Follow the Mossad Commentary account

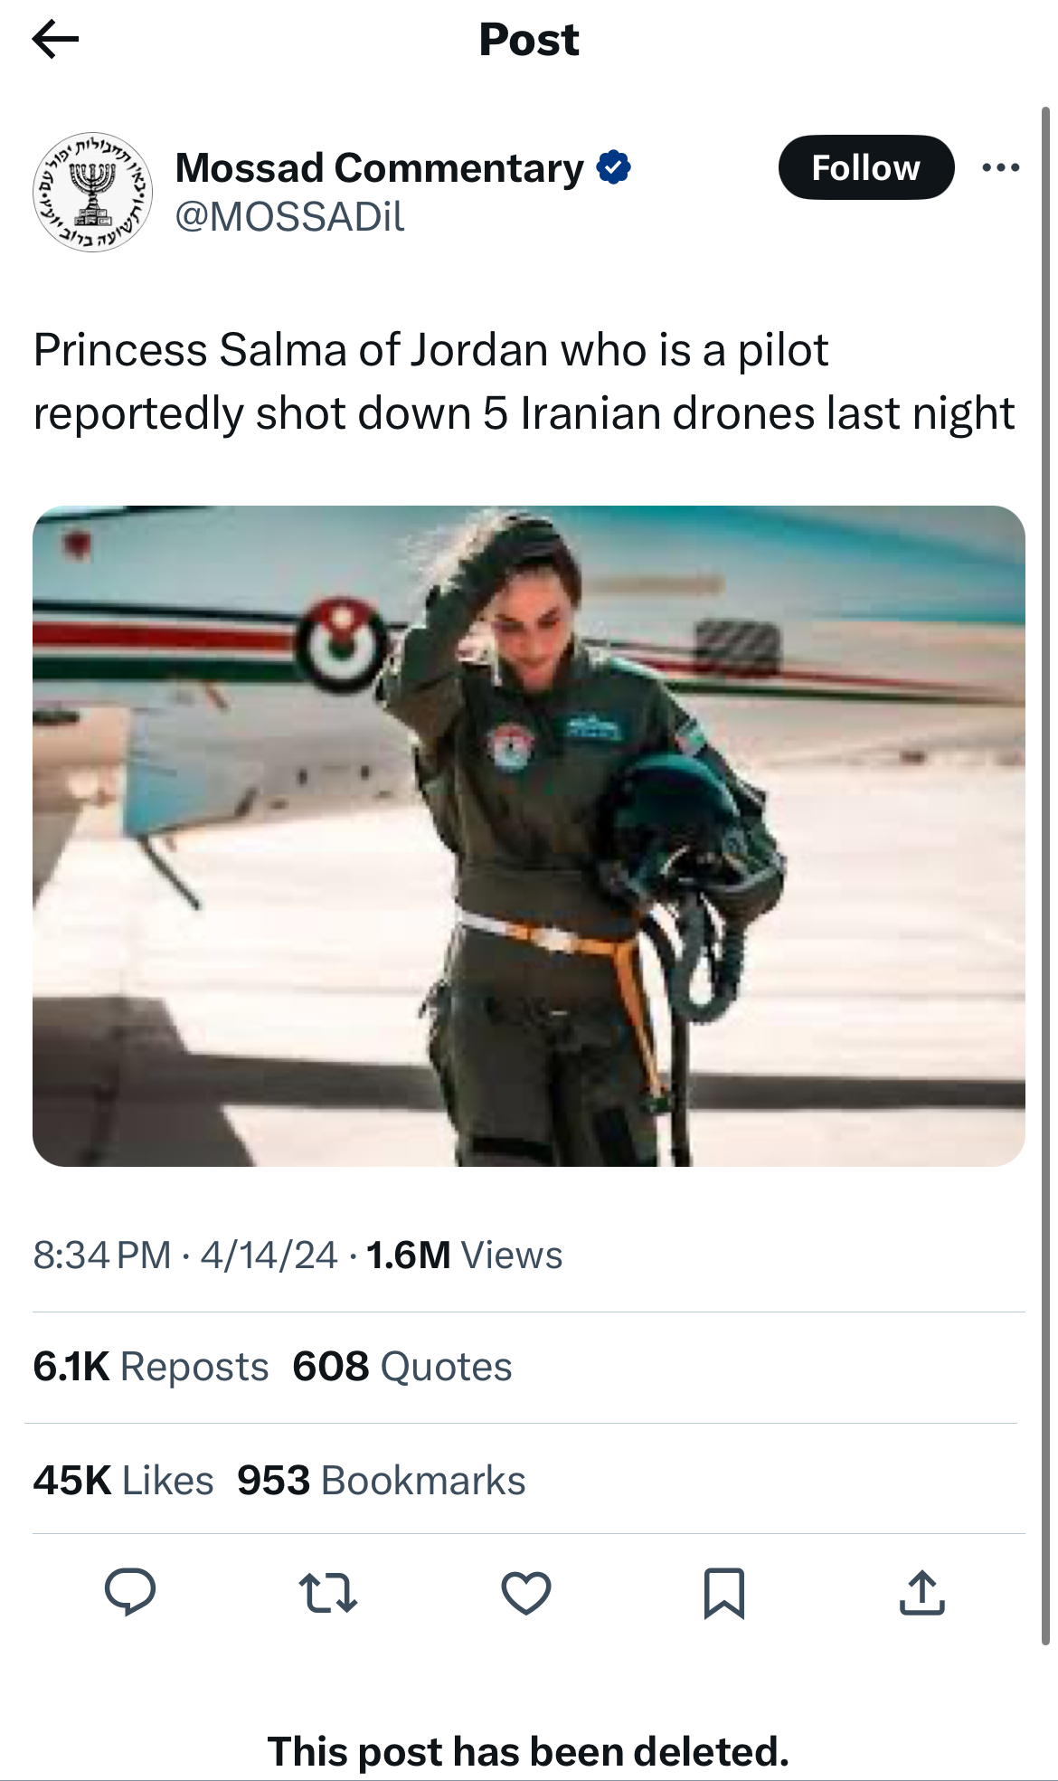(x=865, y=168)
